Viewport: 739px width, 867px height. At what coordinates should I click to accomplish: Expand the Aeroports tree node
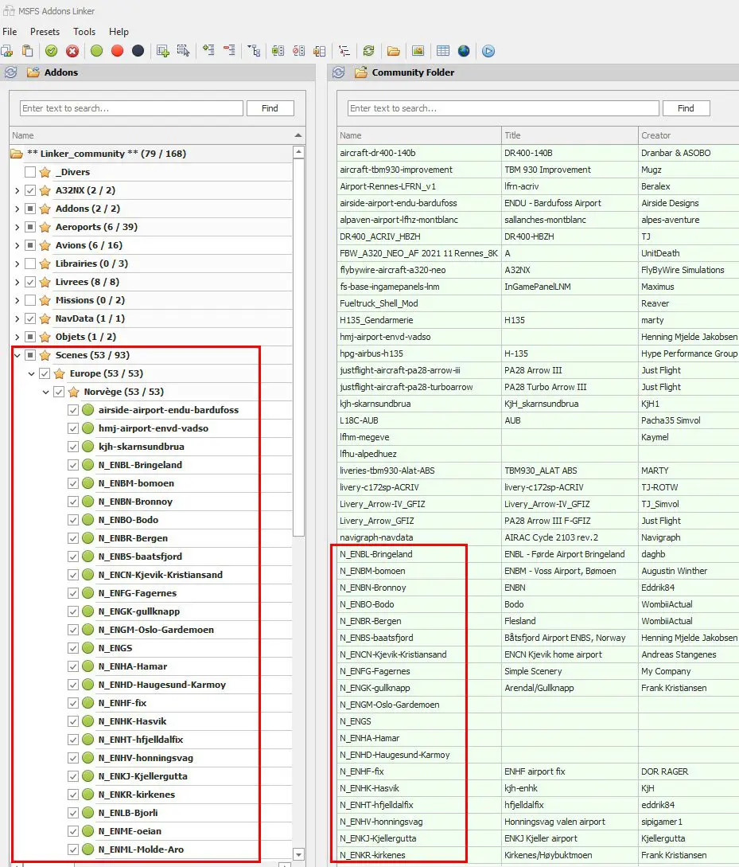(x=18, y=227)
